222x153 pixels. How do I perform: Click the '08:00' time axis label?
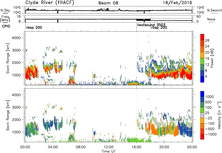pos(81,147)
